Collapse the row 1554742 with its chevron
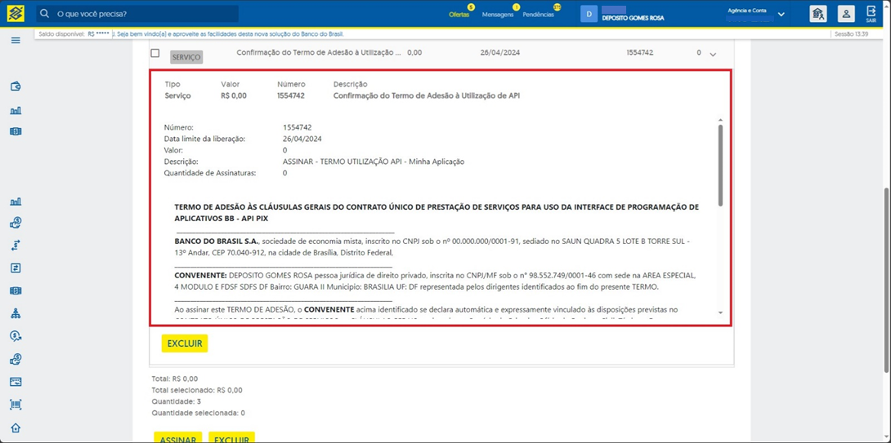891x443 pixels. 714,54
